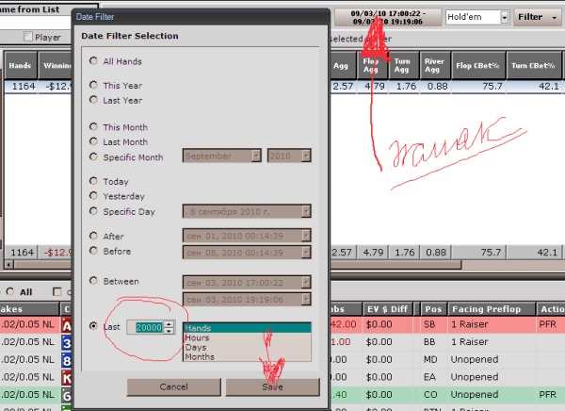Select the All radio button in lower panel
565x411 pixels.
click(10, 291)
